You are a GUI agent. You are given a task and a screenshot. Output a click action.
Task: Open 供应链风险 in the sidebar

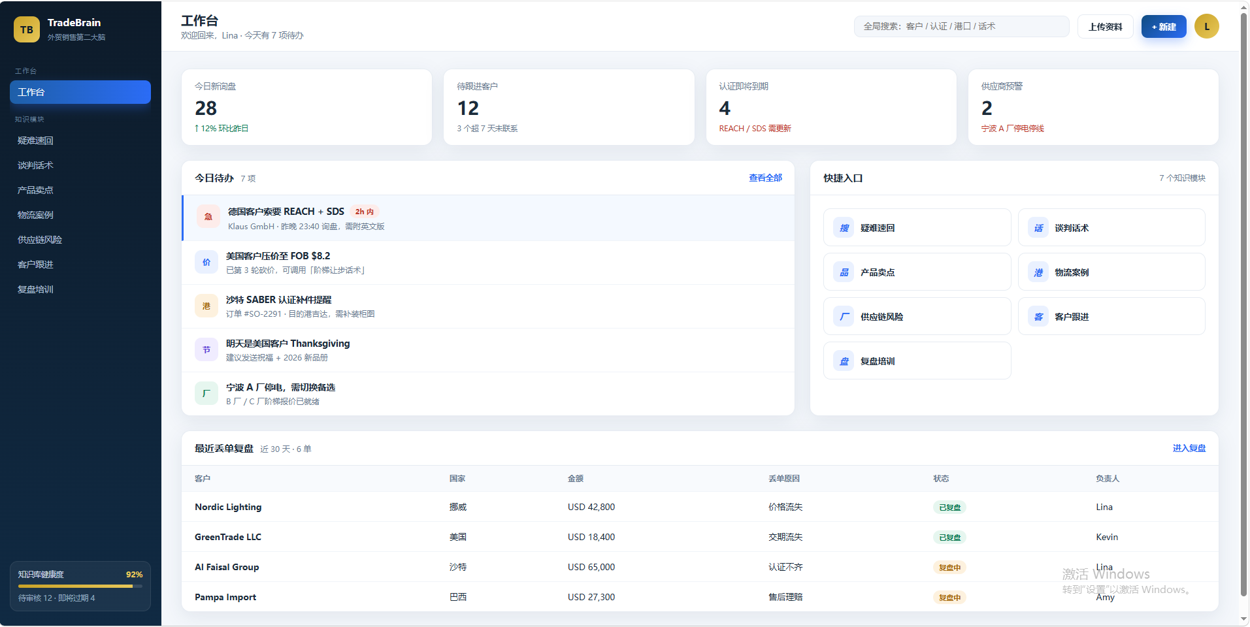click(x=80, y=240)
